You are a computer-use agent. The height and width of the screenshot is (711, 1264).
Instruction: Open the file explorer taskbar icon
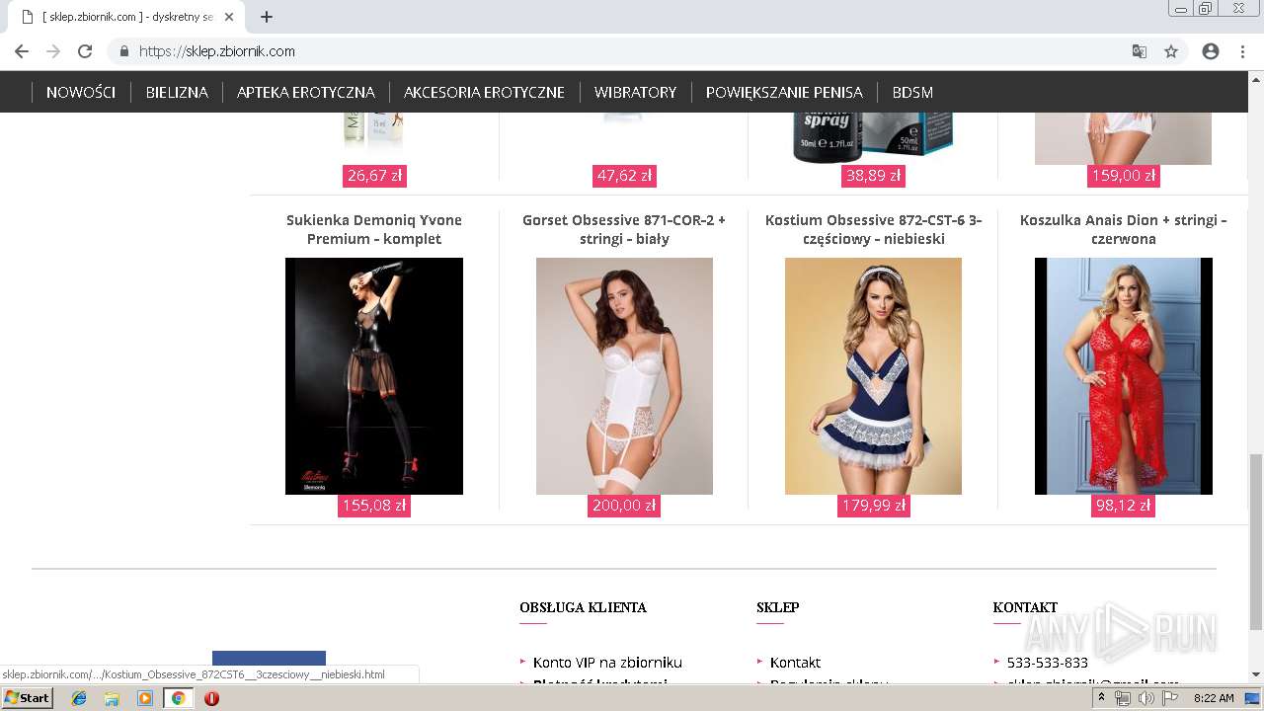[x=112, y=698]
